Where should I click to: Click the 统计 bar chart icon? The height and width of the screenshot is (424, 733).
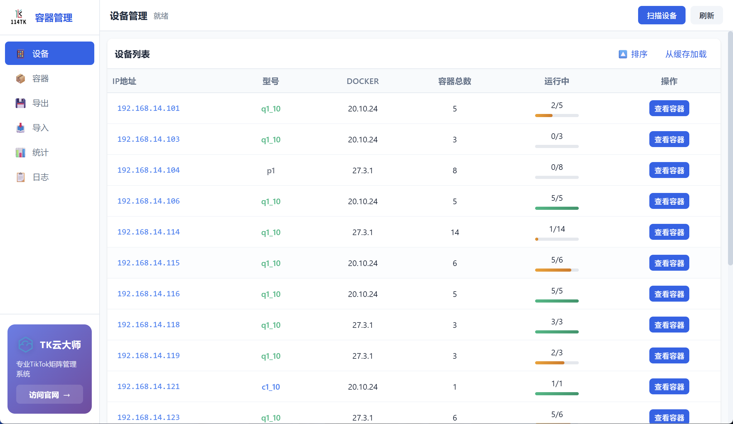(x=21, y=152)
